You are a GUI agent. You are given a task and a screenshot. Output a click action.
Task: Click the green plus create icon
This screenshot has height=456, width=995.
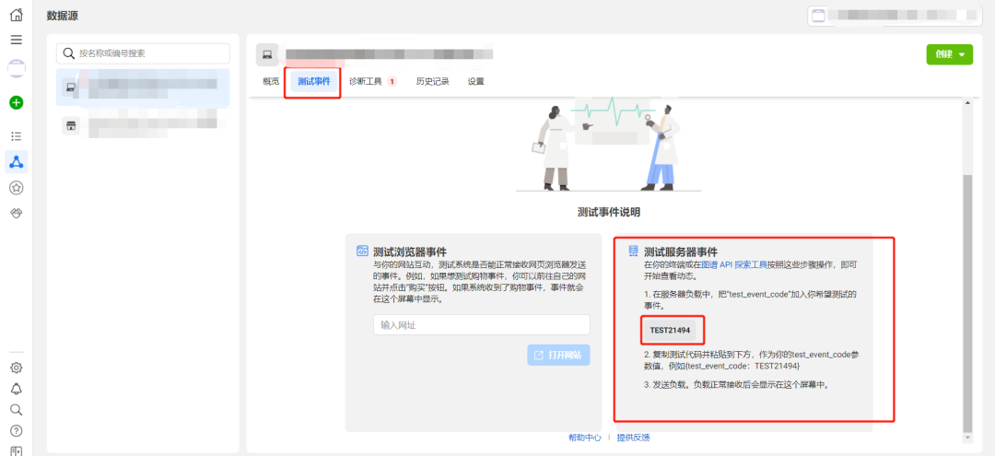(x=17, y=102)
